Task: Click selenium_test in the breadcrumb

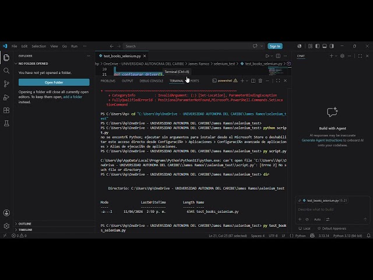Action: point(224,64)
